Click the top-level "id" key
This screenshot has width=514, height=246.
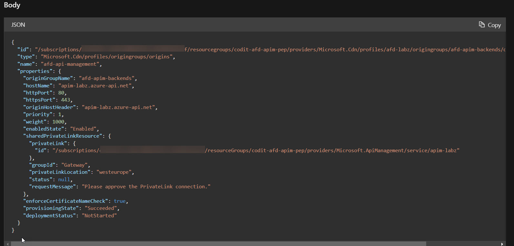(23, 50)
